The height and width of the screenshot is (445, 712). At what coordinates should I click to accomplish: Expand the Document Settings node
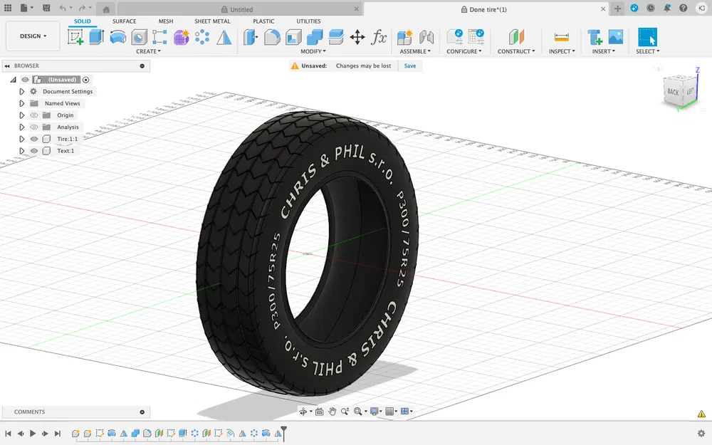pos(21,91)
